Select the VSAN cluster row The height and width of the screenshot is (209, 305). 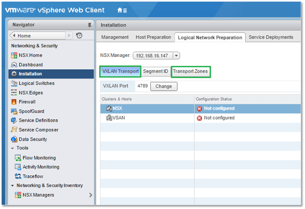click(200, 118)
